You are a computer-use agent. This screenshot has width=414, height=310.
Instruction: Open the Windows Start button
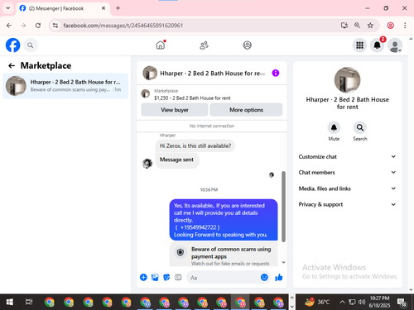point(10,302)
